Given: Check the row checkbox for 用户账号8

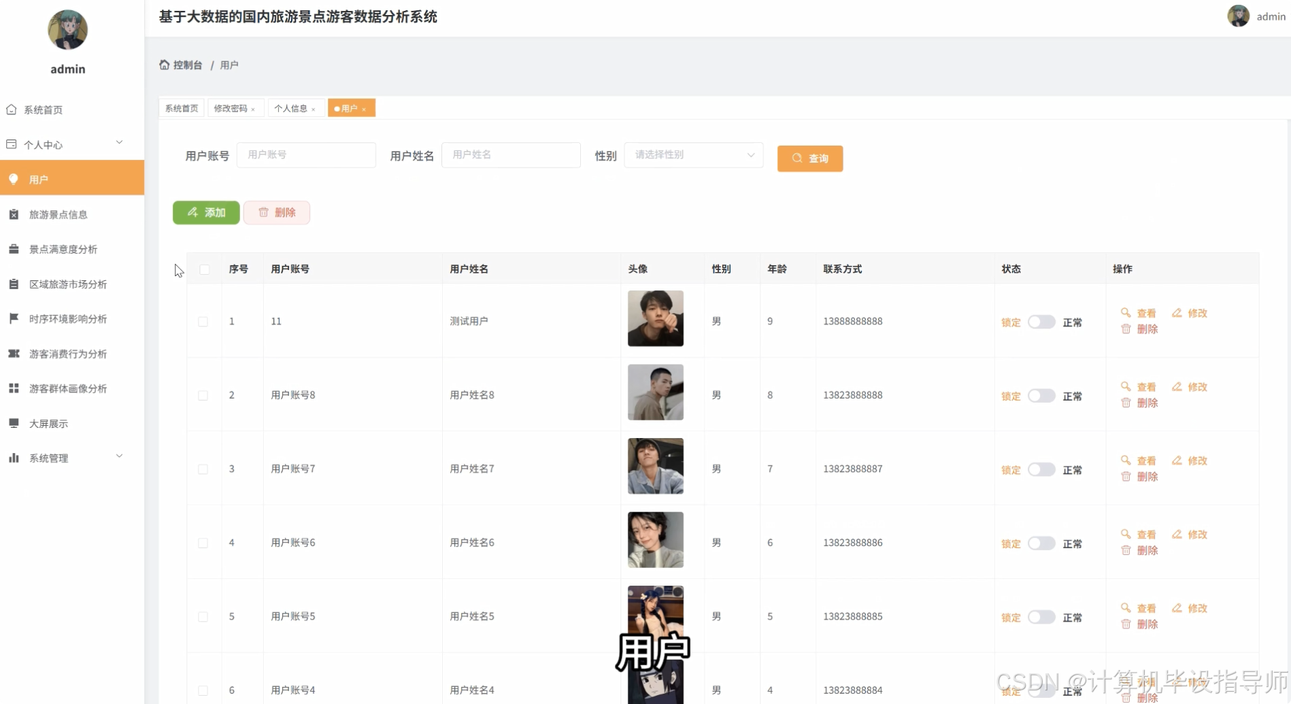Looking at the screenshot, I should tap(203, 395).
